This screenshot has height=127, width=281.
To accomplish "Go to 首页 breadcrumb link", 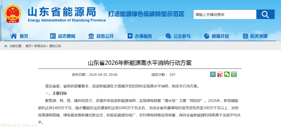I will click(28, 46).
